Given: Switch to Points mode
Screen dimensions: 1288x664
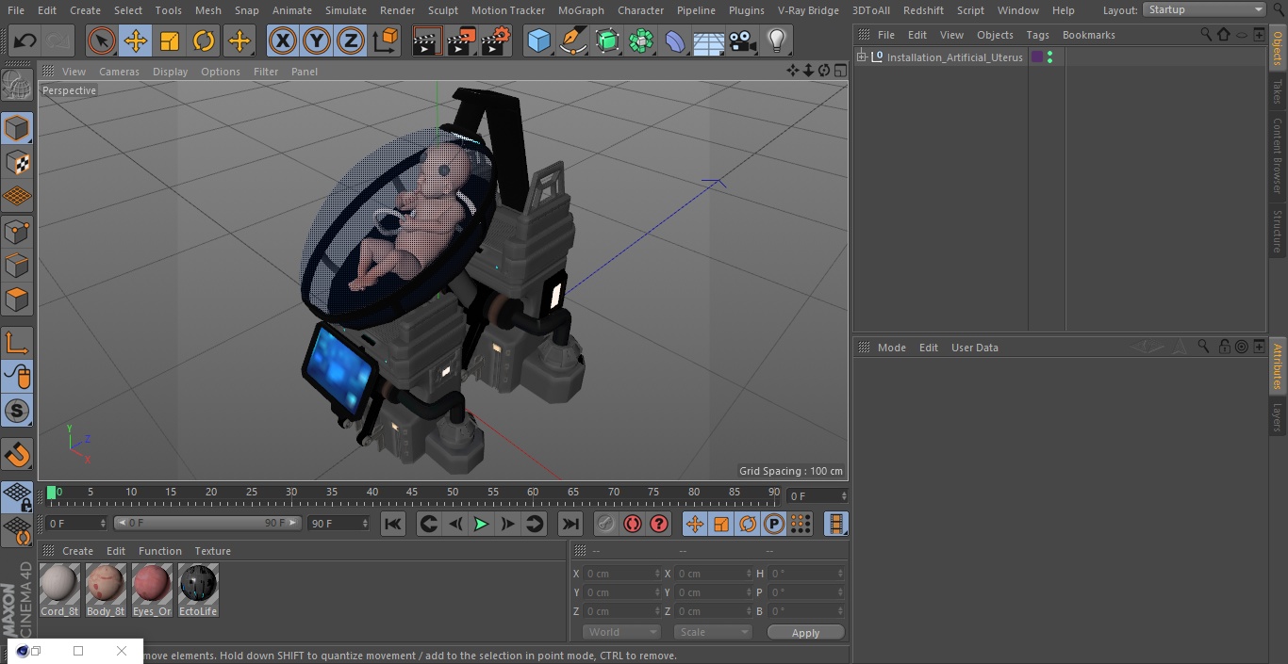Looking at the screenshot, I should pos(17,232).
